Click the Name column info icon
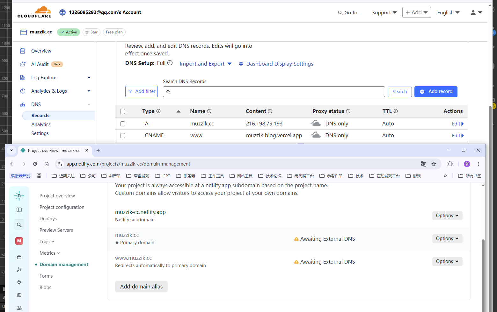Image resolution: width=497 pixels, height=312 pixels. pos(209,111)
